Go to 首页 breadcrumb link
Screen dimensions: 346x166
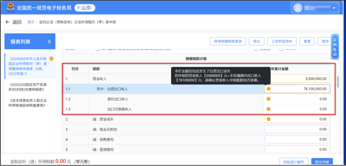31,22
